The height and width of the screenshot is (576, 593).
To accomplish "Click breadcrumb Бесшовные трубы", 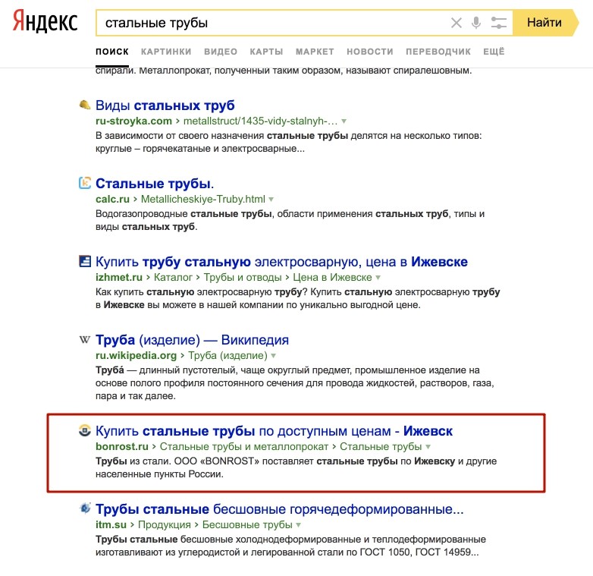I will [x=247, y=525].
